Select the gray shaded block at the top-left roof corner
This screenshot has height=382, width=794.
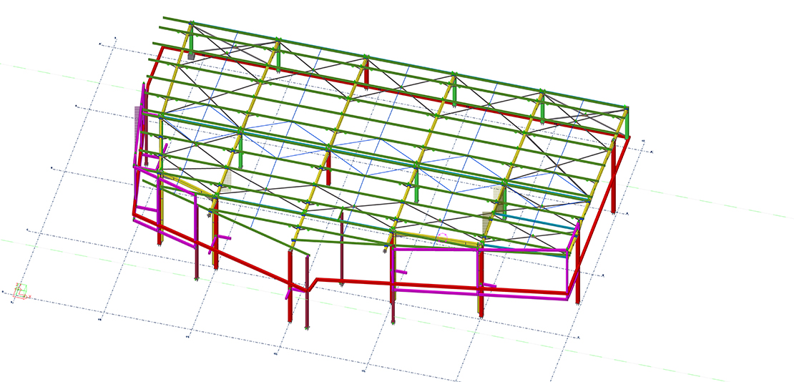[x=191, y=54]
